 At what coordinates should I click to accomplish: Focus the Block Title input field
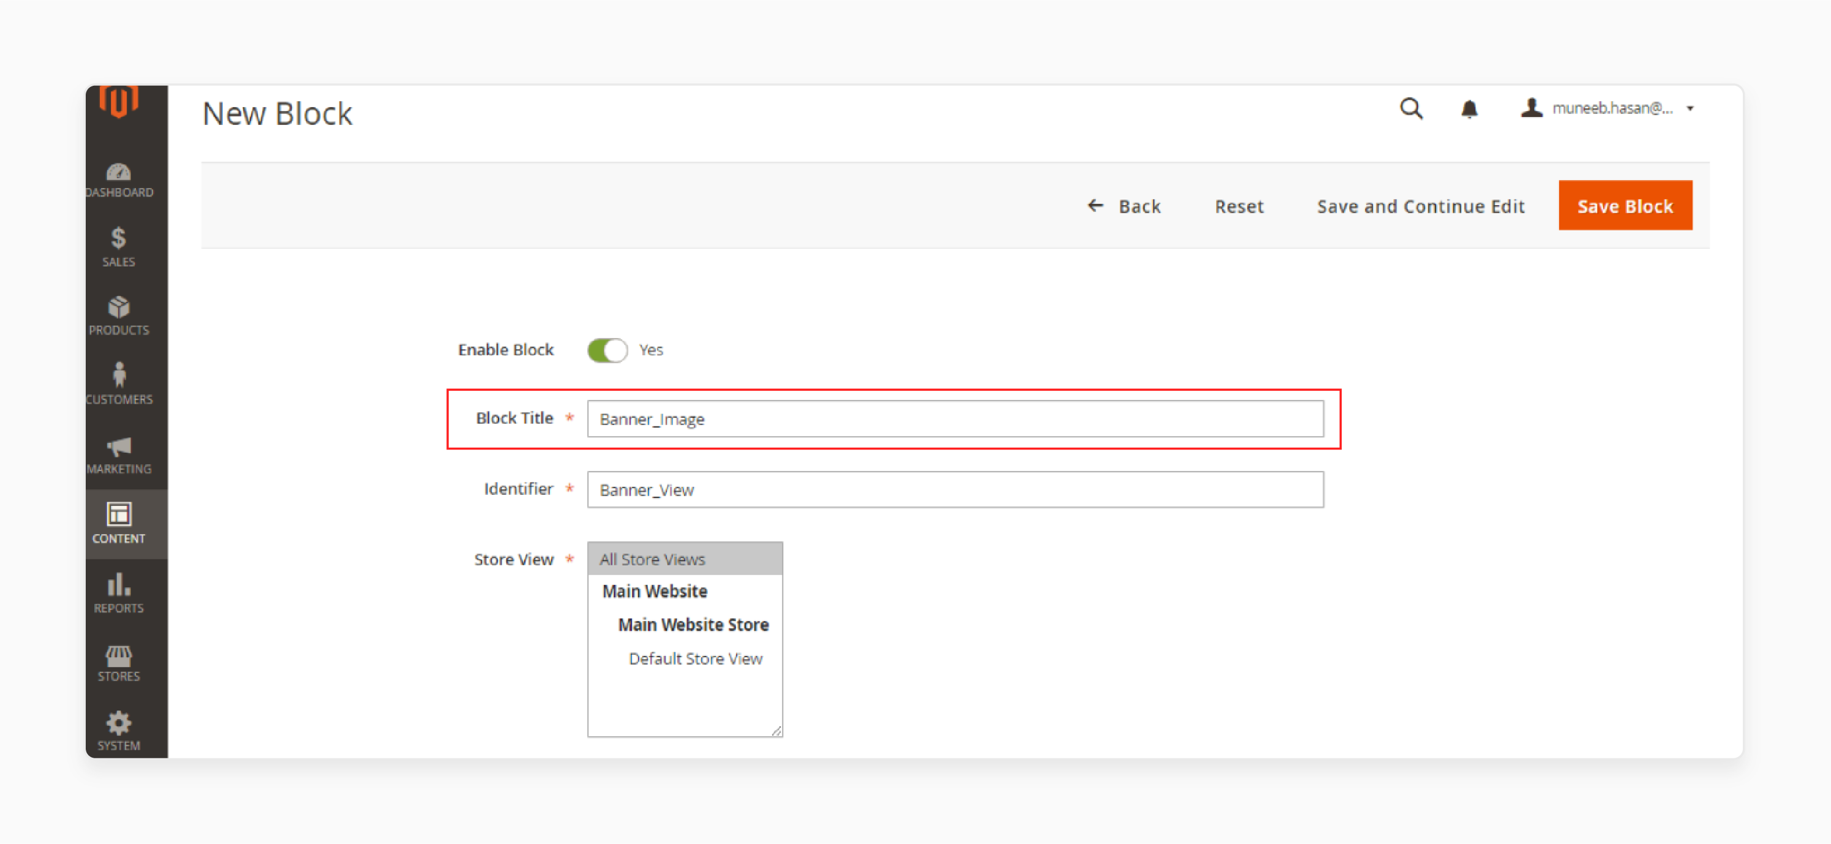pyautogui.click(x=955, y=419)
